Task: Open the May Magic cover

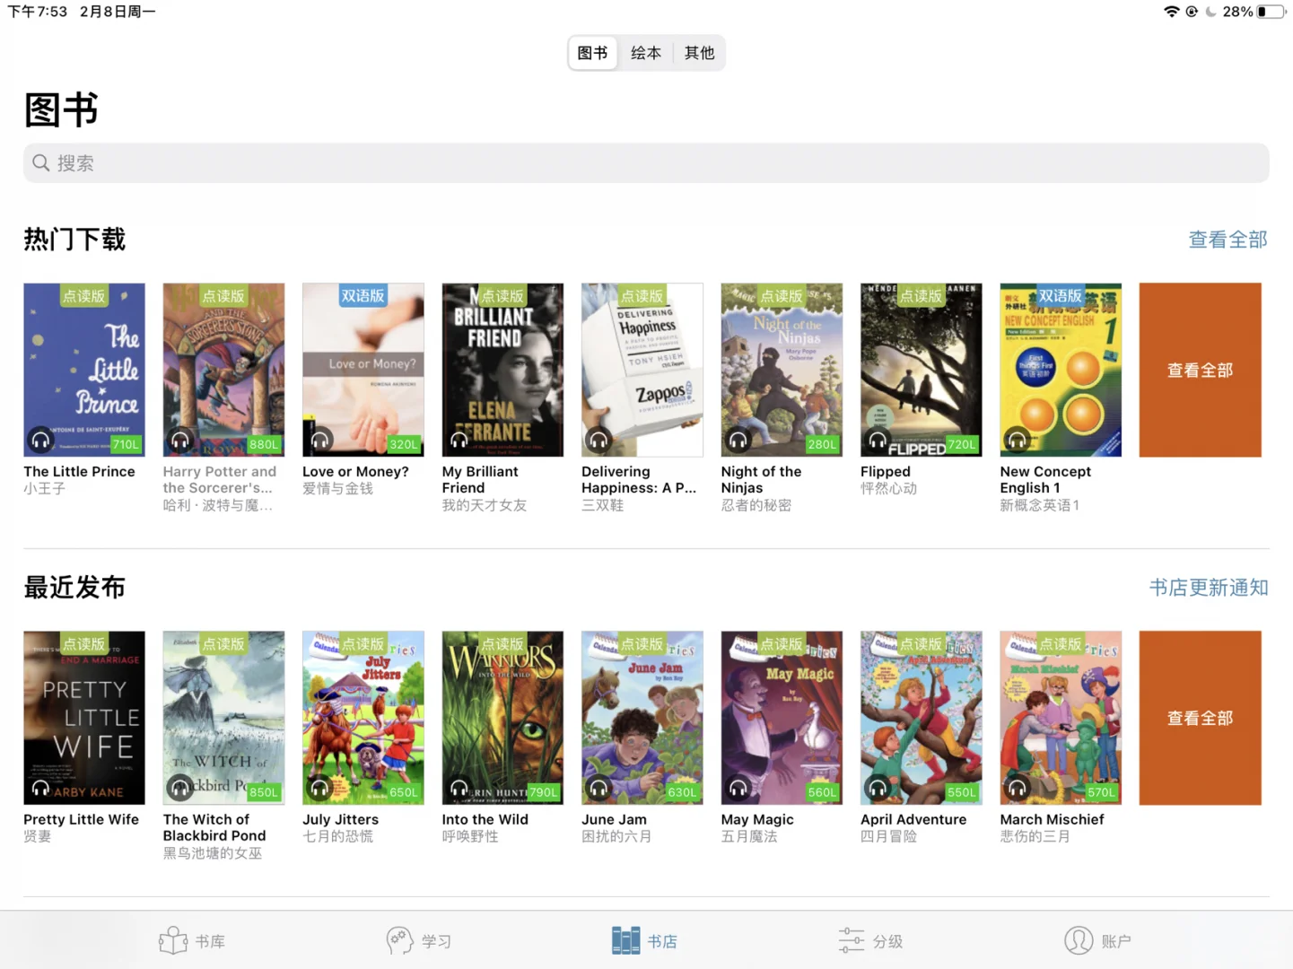Action: coord(782,718)
